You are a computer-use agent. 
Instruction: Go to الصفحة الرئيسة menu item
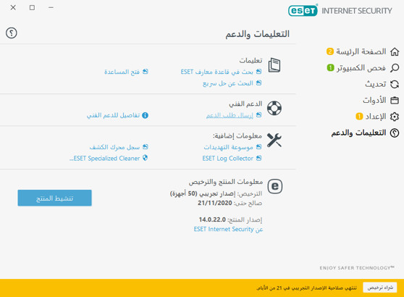[x=361, y=51]
